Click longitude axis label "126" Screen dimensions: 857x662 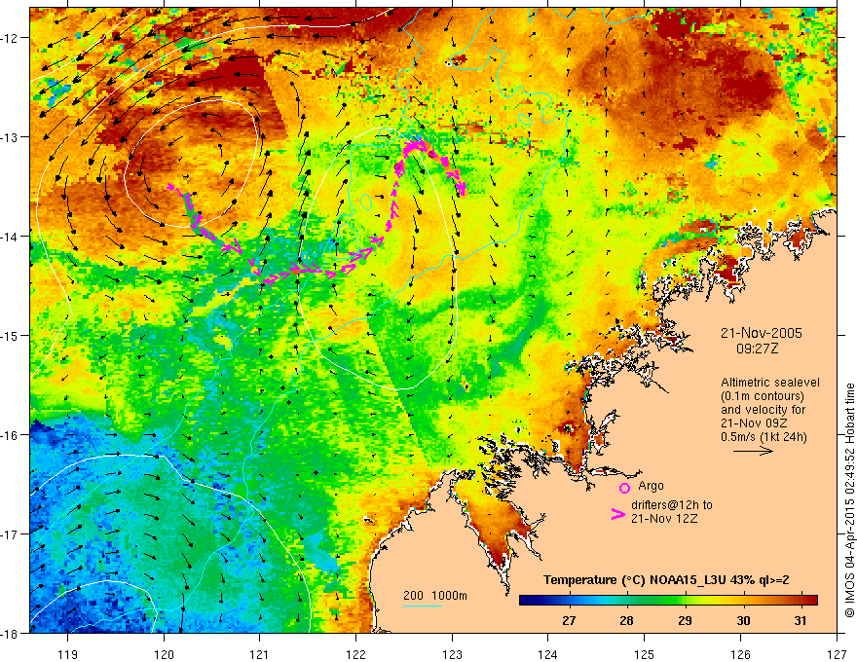pos(740,654)
